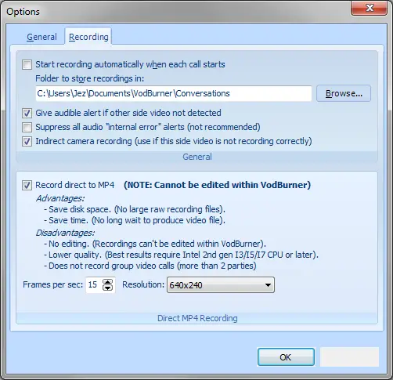The height and width of the screenshot is (380, 393).
Task: Click the recordings folder path field
Action: pos(174,93)
